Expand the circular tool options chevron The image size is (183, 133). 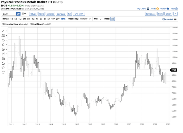tap(6, 49)
